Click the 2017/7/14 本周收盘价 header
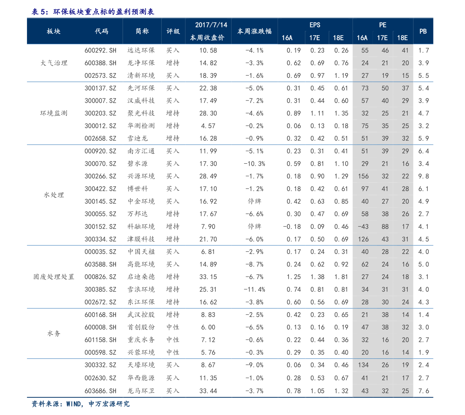 click(x=211, y=31)
